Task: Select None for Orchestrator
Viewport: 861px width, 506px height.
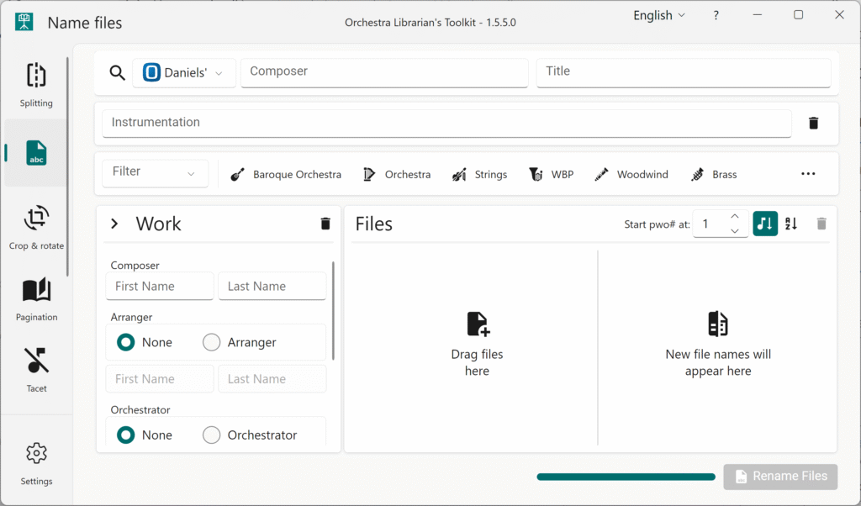Action: tap(126, 435)
